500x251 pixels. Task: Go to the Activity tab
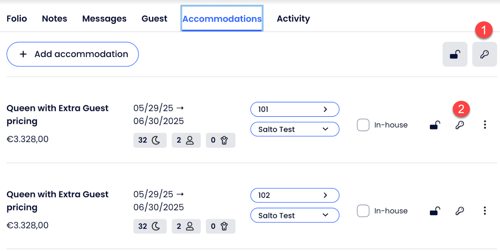(x=293, y=19)
